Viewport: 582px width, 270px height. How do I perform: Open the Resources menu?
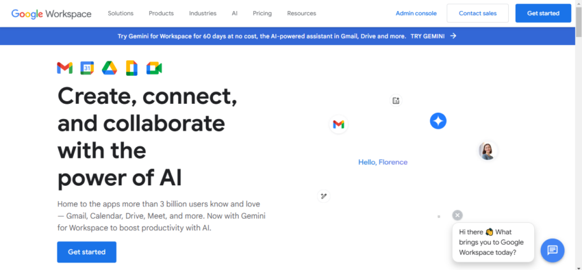[x=301, y=14]
